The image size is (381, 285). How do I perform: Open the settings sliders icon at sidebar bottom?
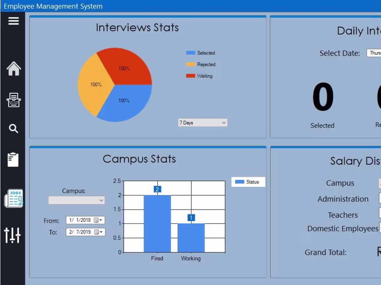pyautogui.click(x=14, y=235)
